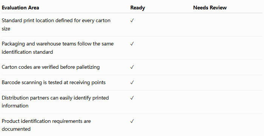Select 'Packaging and warehouse teams follow the same' text
Image resolution: width=264 pixels, height=136 pixels.
pyautogui.click(x=58, y=44)
